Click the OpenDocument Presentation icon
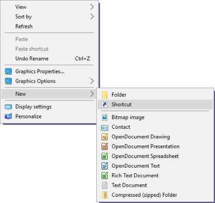Viewport: 215px width, 203px height. tap(105, 147)
